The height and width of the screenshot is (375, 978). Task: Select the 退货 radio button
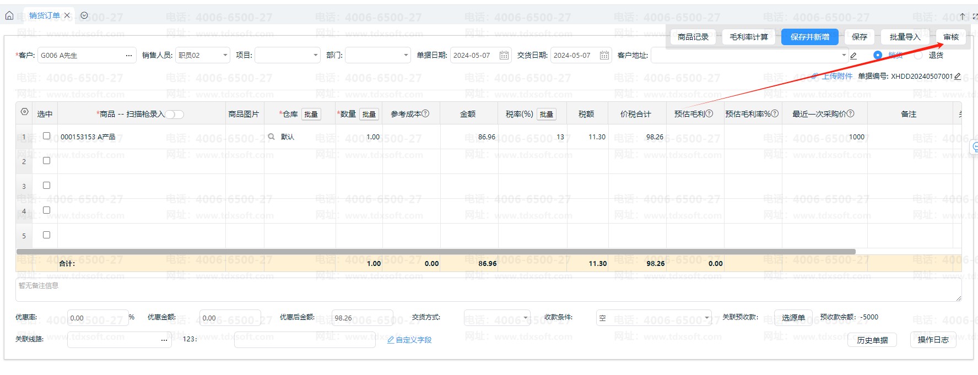(918, 55)
